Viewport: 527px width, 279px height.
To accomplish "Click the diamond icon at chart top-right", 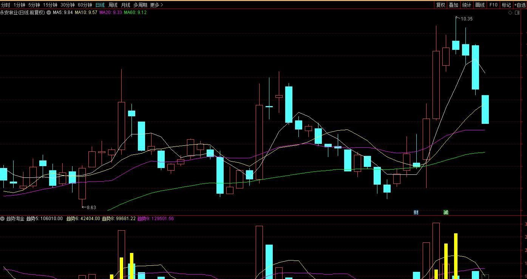I will click(x=510, y=12).
